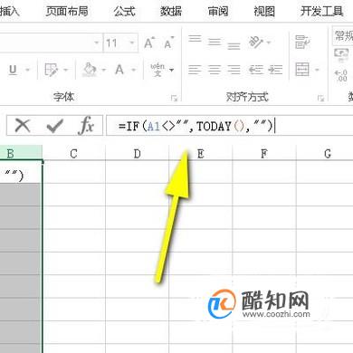The image size is (353, 353).
Task: Click the increase indent icon
Action: (x=275, y=70)
